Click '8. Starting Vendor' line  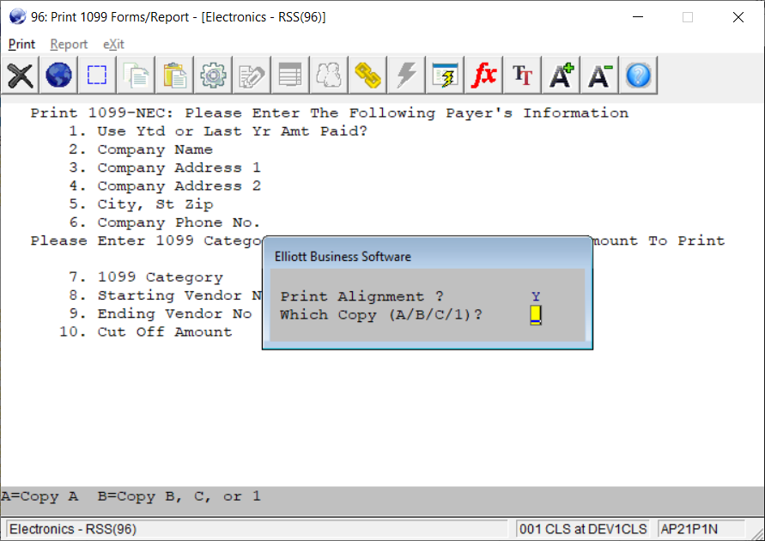165,295
